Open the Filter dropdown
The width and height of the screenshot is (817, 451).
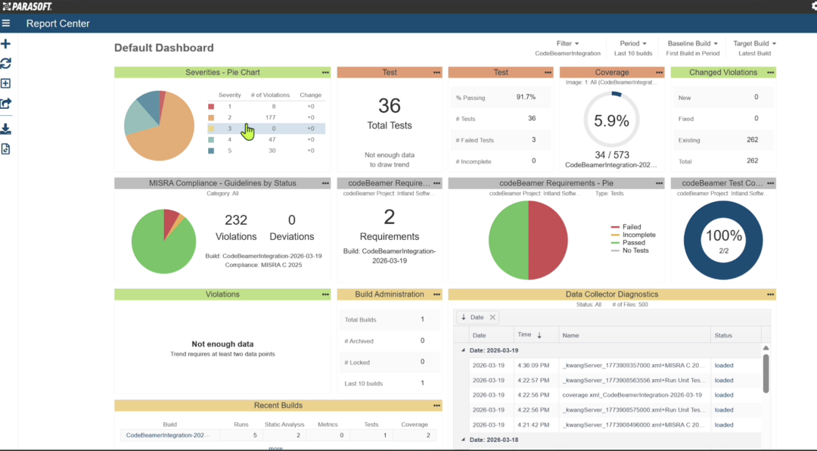tap(567, 44)
